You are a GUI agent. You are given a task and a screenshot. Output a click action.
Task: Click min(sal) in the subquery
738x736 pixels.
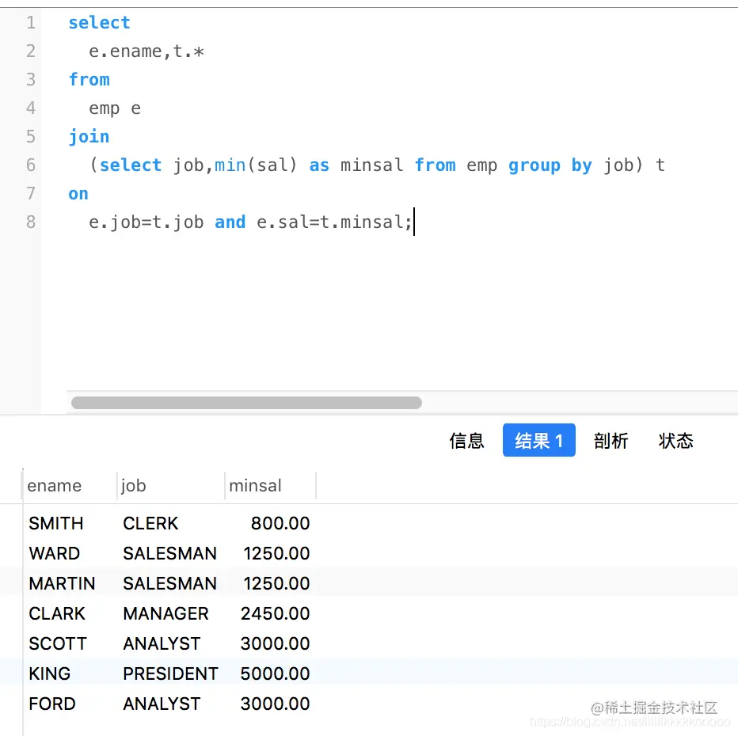256,165
